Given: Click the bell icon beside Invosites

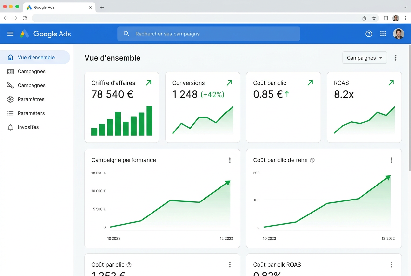Looking at the screenshot, I should point(10,127).
